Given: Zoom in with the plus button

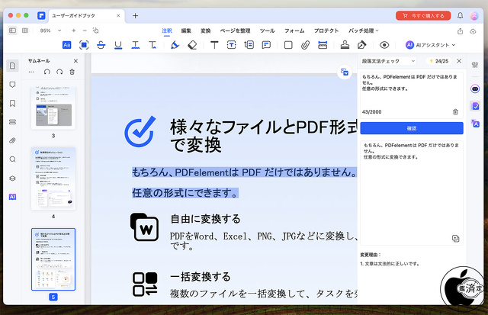Looking at the screenshot, I should pyautogui.click(x=73, y=31).
